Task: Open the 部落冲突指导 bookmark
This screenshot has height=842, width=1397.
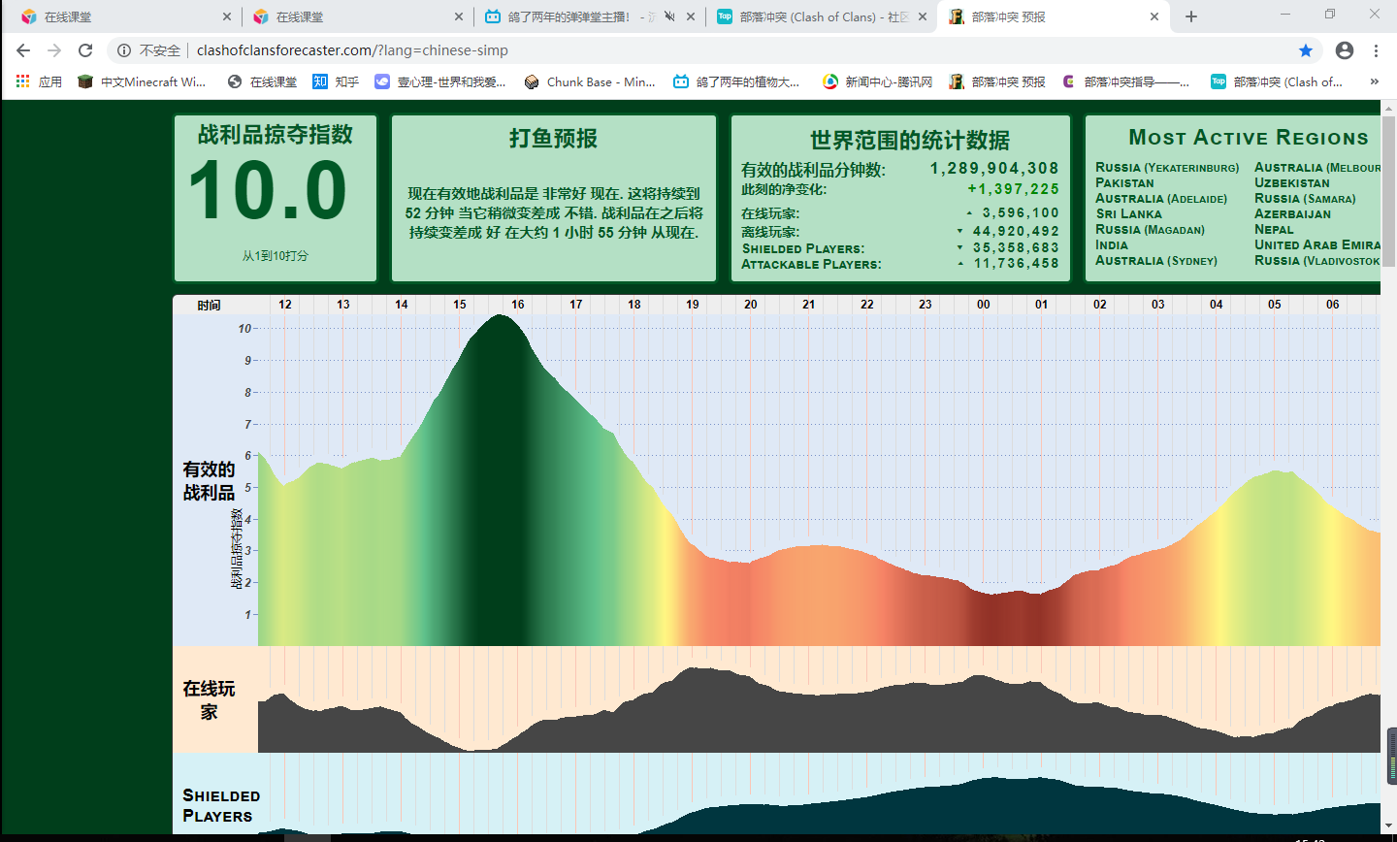Action: click(x=1127, y=81)
